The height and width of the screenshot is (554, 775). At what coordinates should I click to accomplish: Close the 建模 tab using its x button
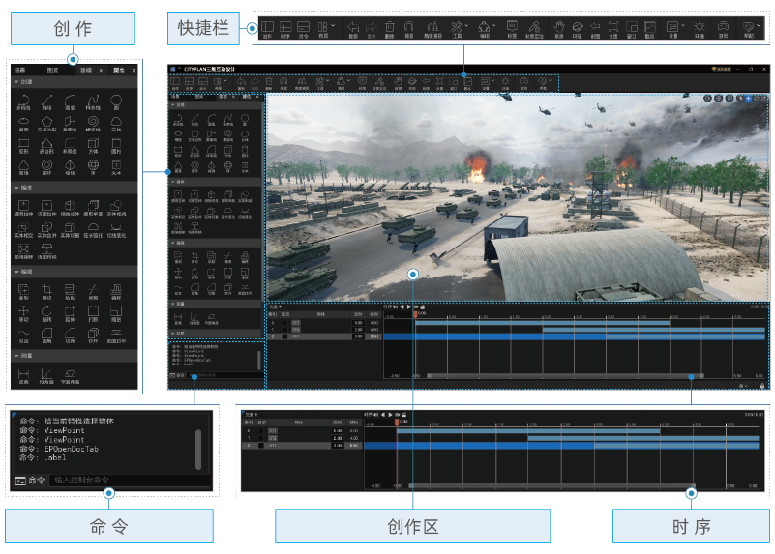(x=103, y=71)
